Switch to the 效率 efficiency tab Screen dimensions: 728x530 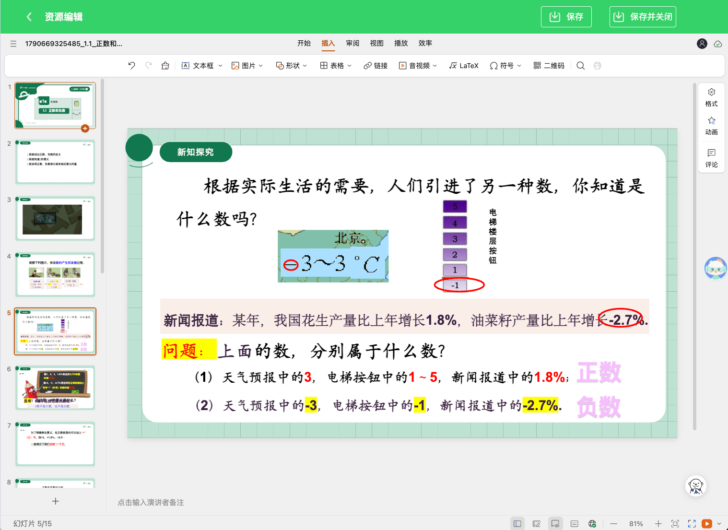click(x=425, y=43)
